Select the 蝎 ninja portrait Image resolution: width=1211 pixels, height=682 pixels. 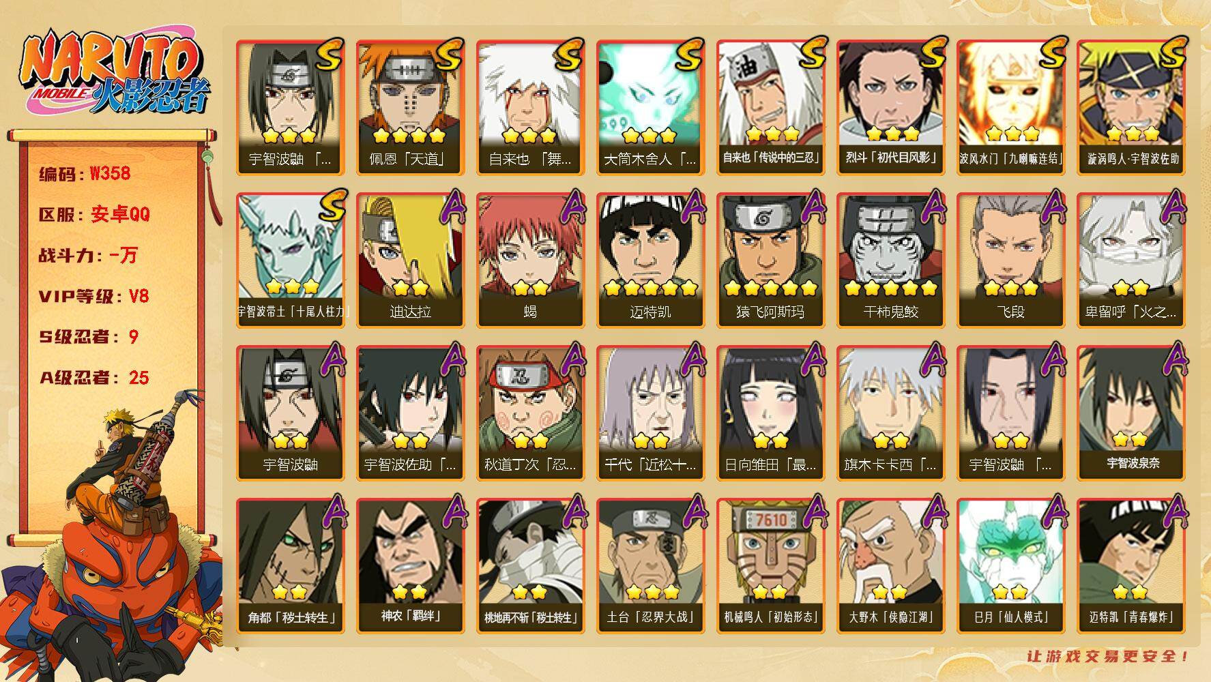click(530, 260)
